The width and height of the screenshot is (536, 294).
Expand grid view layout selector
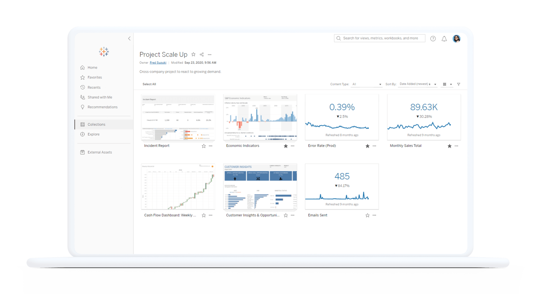[451, 85]
